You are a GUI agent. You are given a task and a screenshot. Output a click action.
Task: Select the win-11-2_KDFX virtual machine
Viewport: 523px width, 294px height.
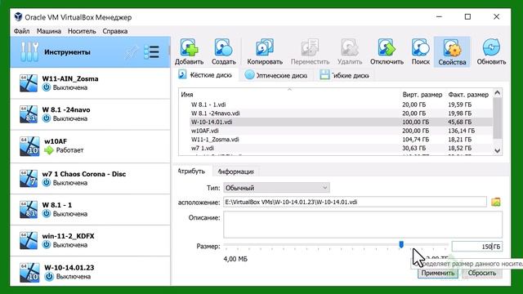(90, 240)
